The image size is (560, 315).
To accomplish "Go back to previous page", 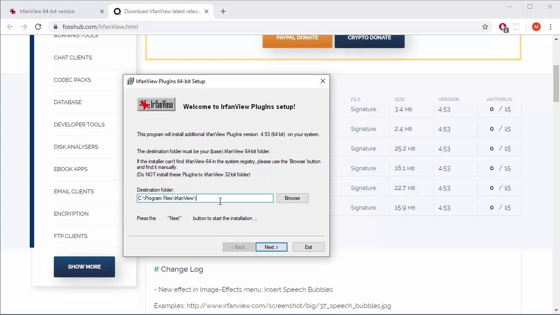I will pyautogui.click(x=10, y=27).
